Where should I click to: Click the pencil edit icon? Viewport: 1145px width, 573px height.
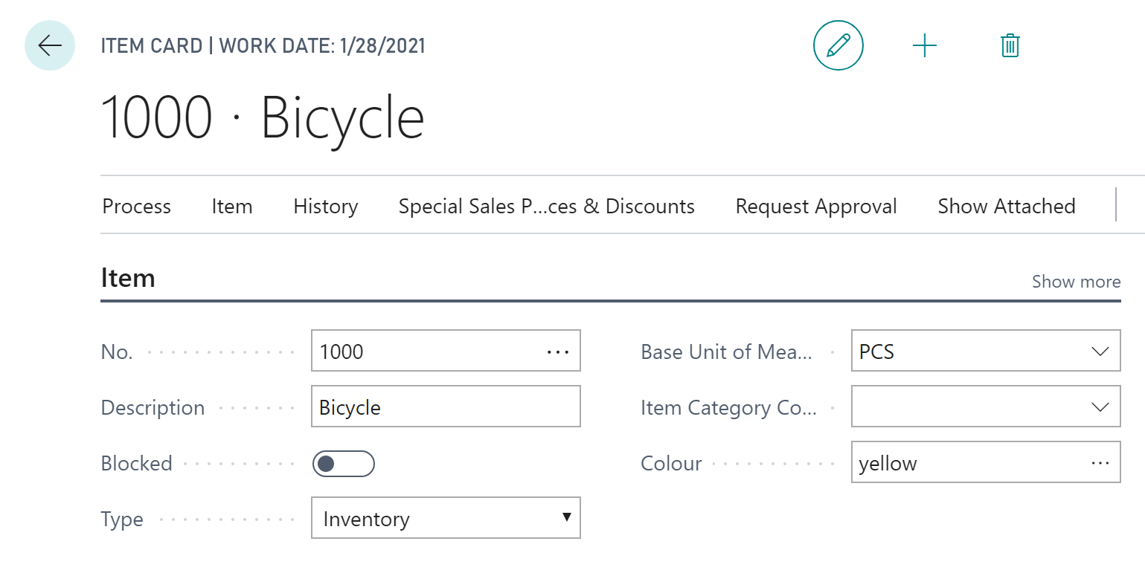(x=838, y=46)
